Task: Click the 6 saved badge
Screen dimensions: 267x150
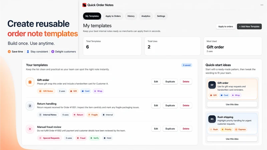Action: coord(187,65)
